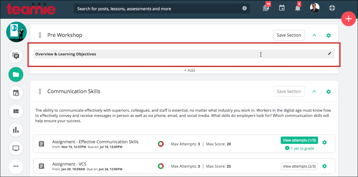Click publish status circle for Assignment - VCS
Screen dimensions: 358x177
point(160,166)
